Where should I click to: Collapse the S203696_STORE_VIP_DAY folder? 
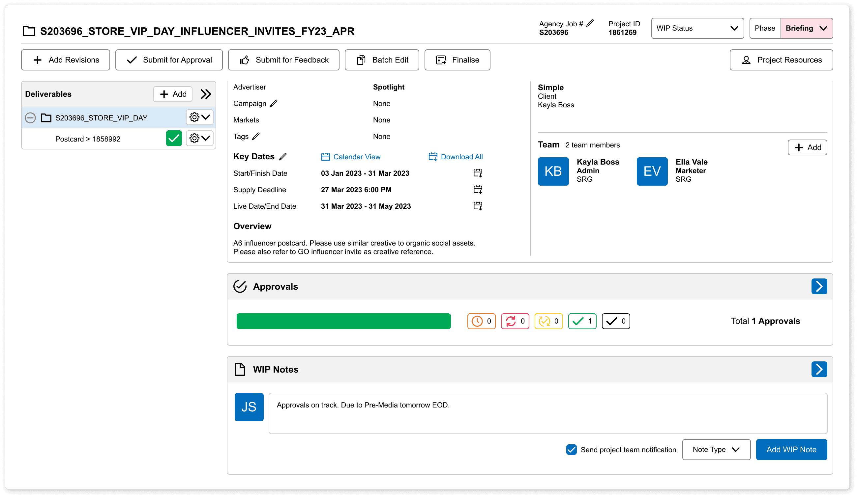click(x=30, y=118)
